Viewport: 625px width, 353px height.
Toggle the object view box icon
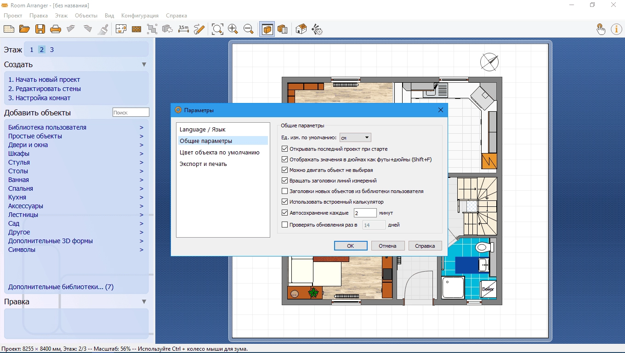pyautogui.click(x=267, y=29)
